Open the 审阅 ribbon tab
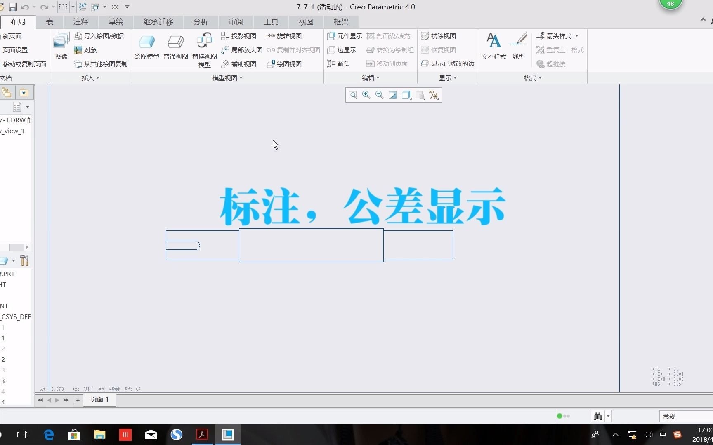The image size is (713, 445). point(235,22)
